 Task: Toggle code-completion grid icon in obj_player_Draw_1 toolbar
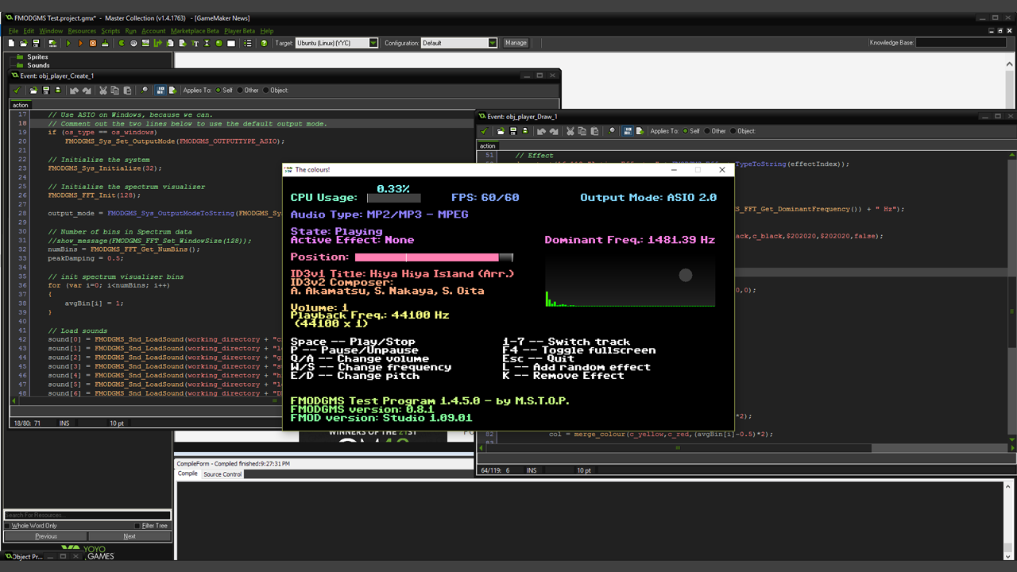(x=628, y=131)
